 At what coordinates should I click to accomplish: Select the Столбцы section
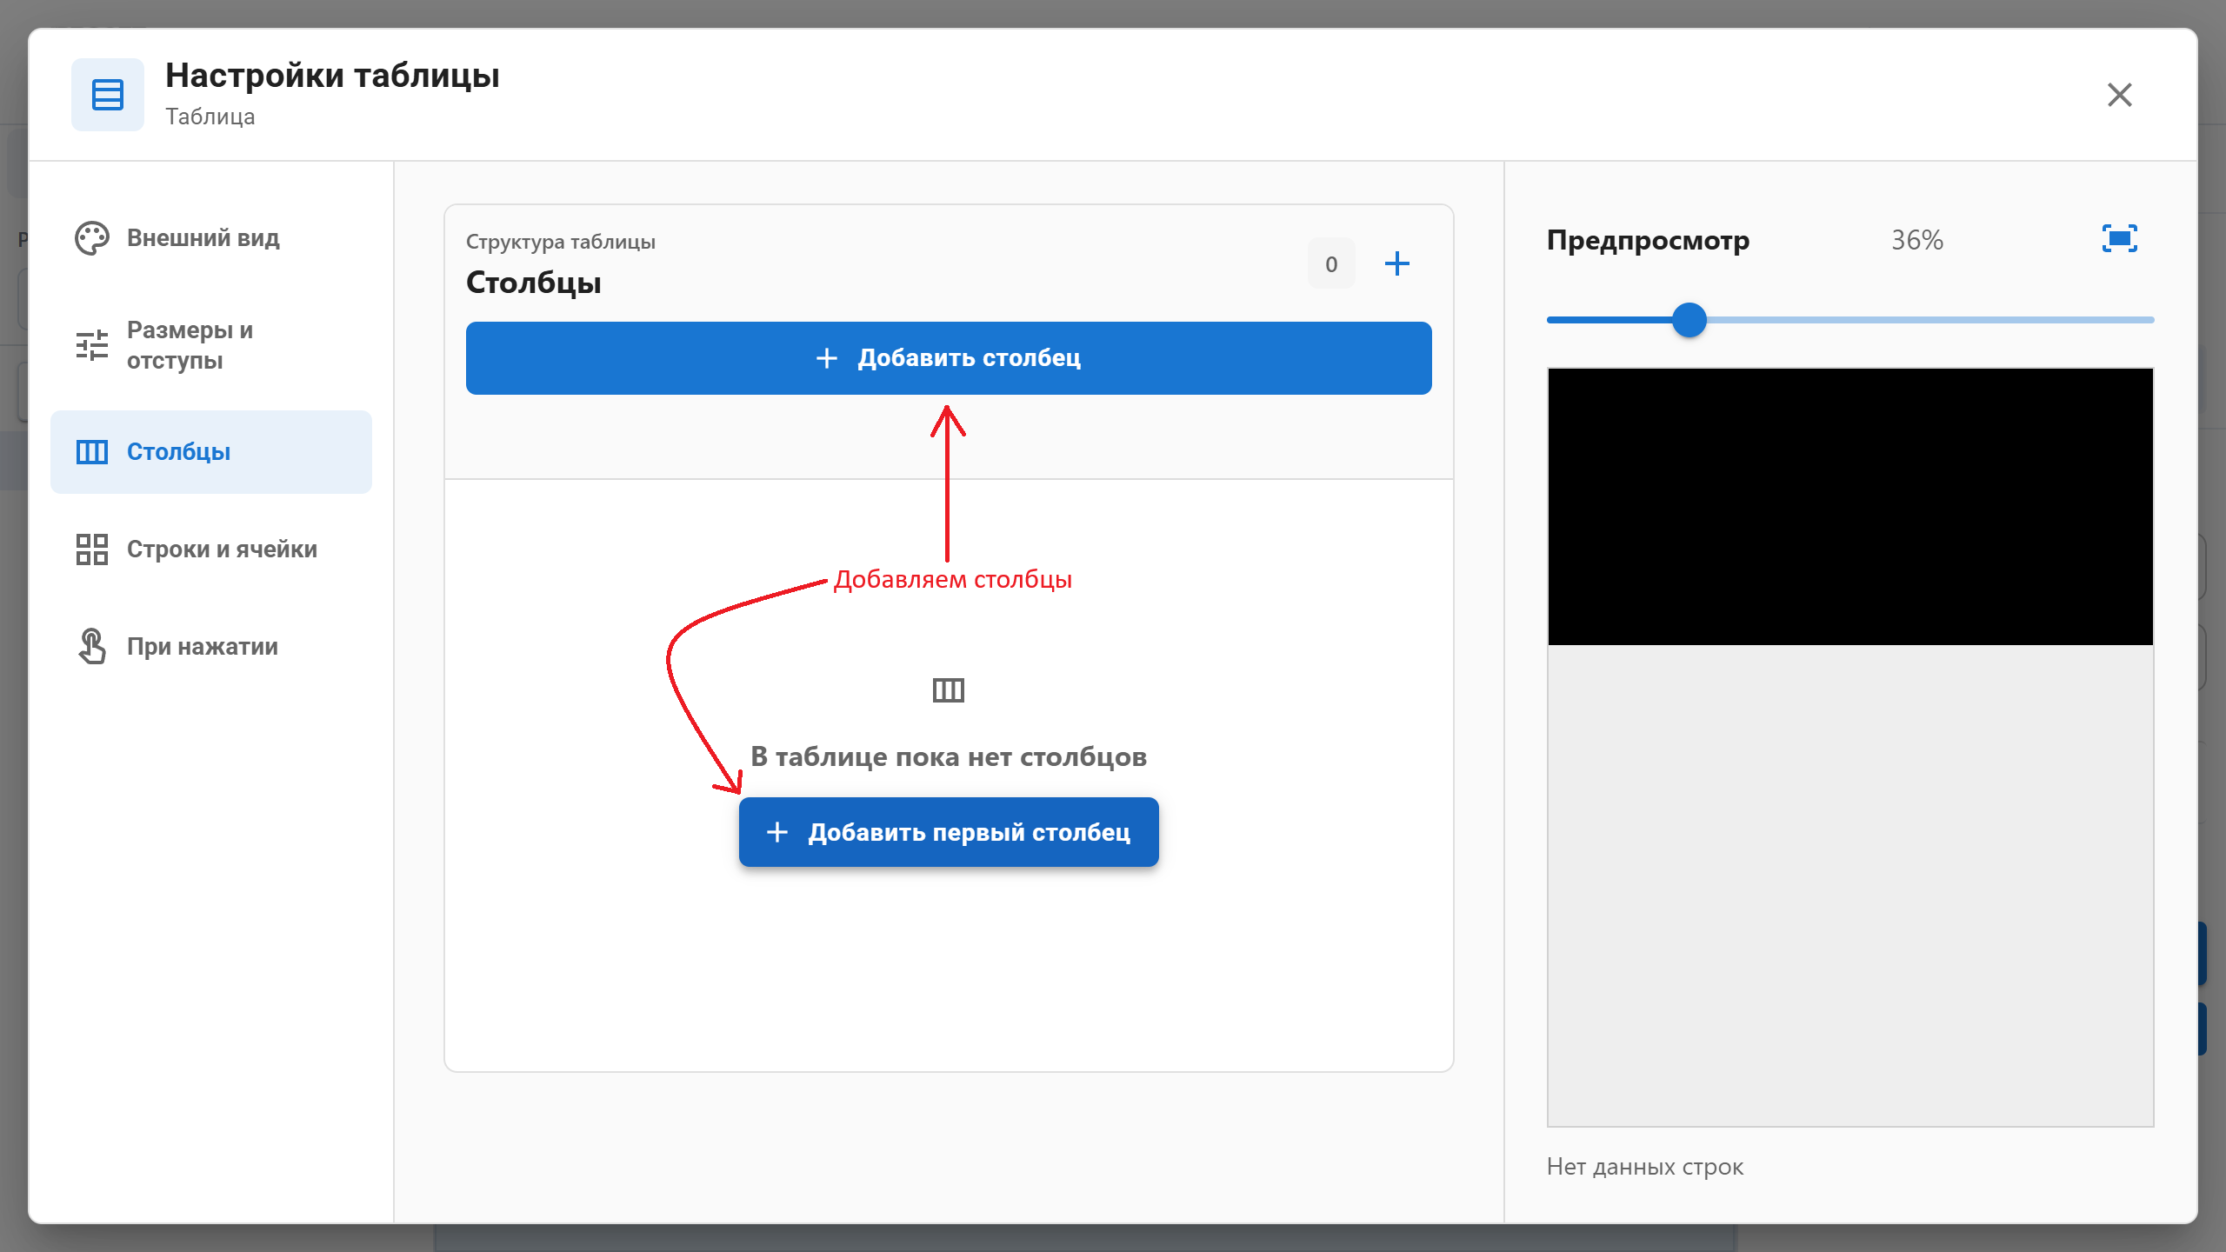point(211,452)
